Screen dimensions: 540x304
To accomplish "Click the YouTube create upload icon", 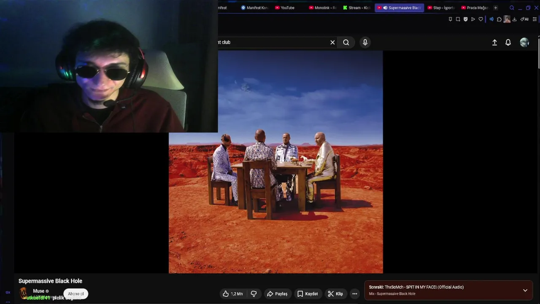I will 494,42.
